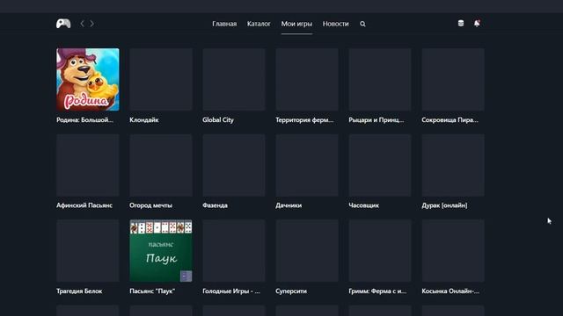Click the gamepad logo icon
563x316 pixels.
click(63, 24)
